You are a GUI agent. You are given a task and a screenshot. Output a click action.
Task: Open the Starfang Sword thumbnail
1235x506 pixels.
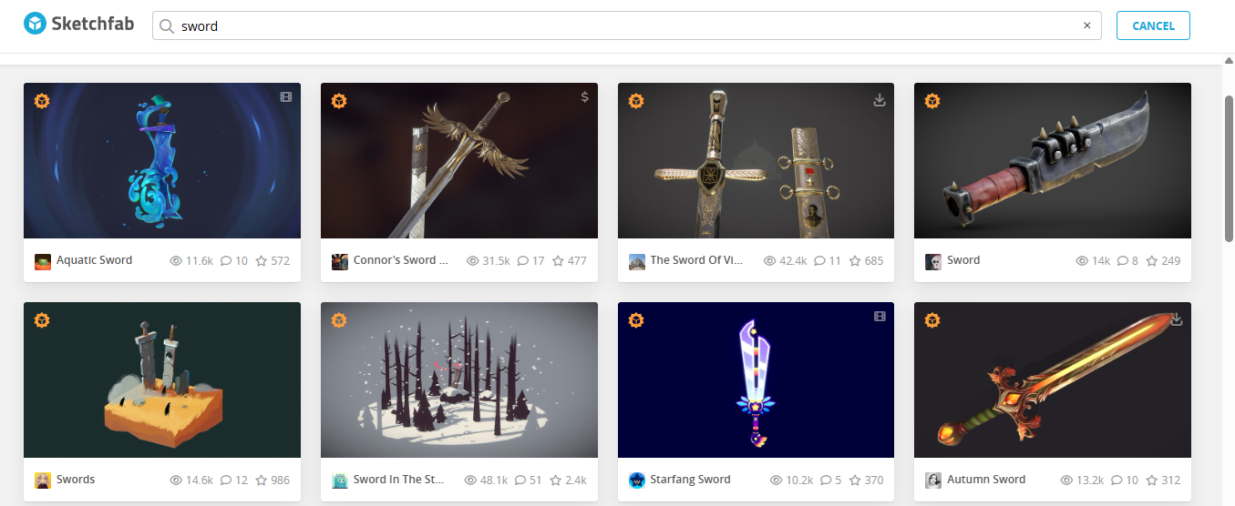[x=756, y=380]
